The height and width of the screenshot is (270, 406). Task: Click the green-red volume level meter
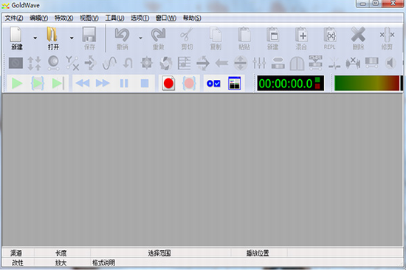pyautogui.click(x=367, y=84)
